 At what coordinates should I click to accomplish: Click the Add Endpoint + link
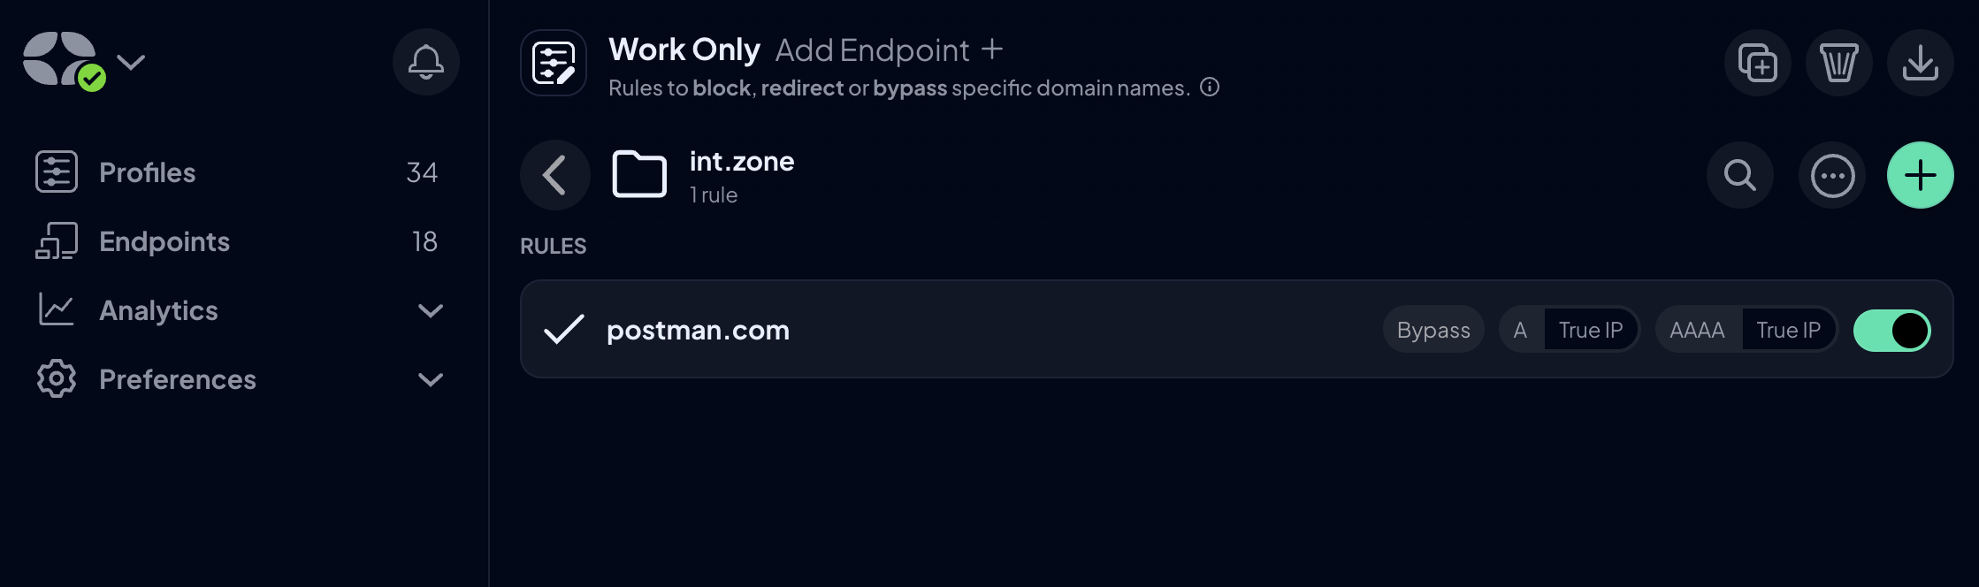(889, 50)
